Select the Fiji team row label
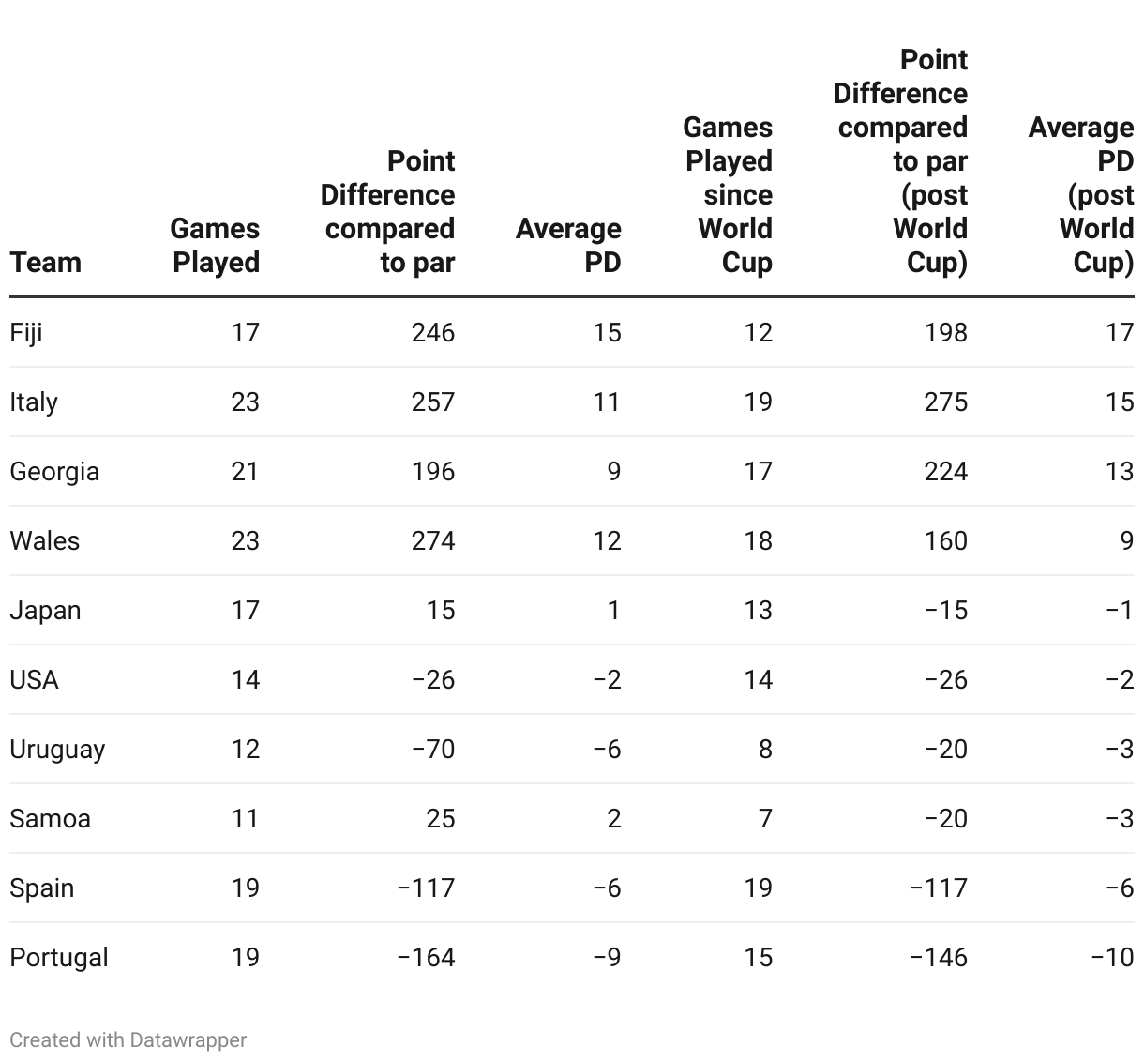 tap(26, 332)
